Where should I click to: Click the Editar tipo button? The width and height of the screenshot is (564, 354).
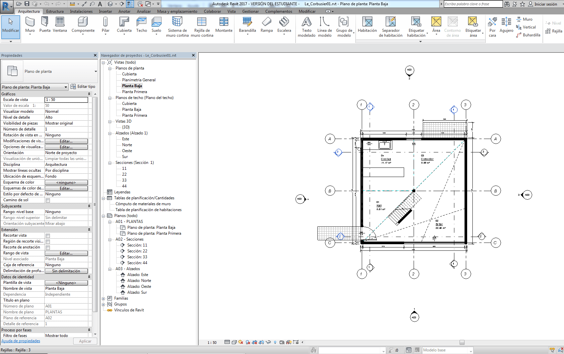pos(83,87)
